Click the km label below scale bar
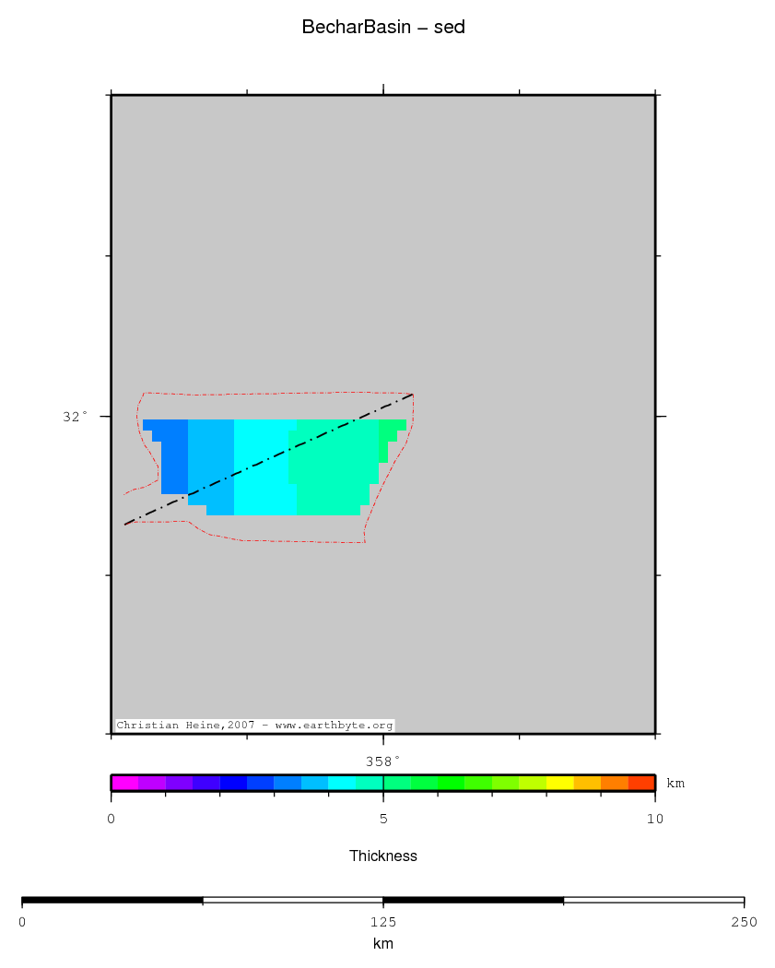 point(383,944)
